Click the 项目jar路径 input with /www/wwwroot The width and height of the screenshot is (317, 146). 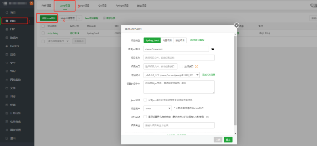coord(176,49)
